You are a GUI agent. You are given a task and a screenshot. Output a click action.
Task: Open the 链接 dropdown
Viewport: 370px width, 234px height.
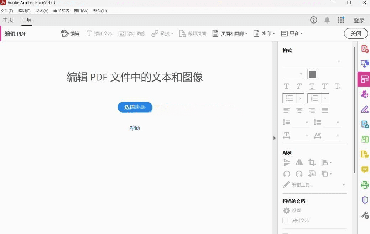tap(162, 33)
